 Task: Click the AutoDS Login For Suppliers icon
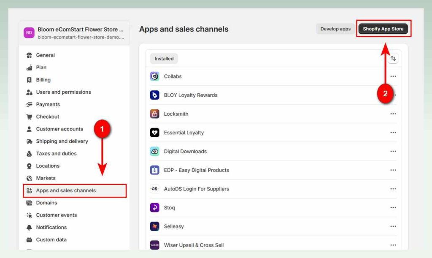tap(154, 188)
